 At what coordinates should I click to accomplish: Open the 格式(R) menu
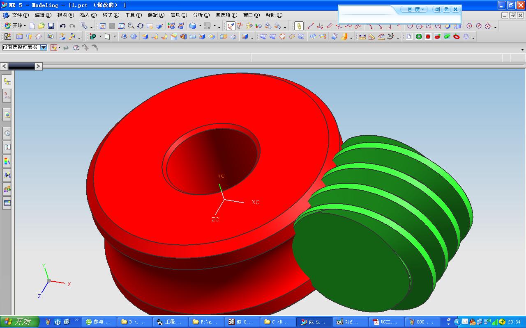pyautogui.click(x=111, y=15)
